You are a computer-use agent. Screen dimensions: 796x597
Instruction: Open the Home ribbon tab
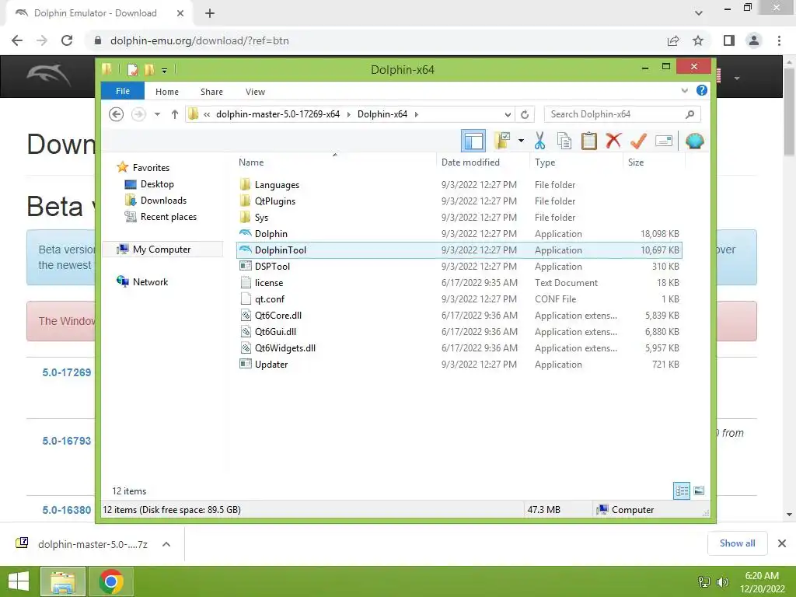click(x=167, y=92)
